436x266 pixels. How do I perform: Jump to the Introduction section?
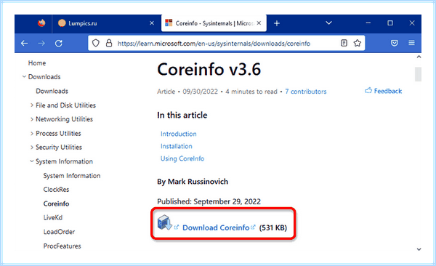(x=179, y=134)
